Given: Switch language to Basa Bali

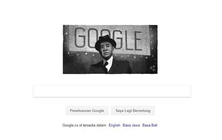Looking at the screenshot, I should pyautogui.click(x=150, y=125).
